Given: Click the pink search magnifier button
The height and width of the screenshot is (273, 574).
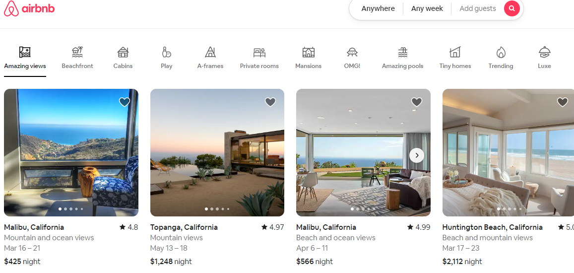Looking at the screenshot, I should point(512,8).
